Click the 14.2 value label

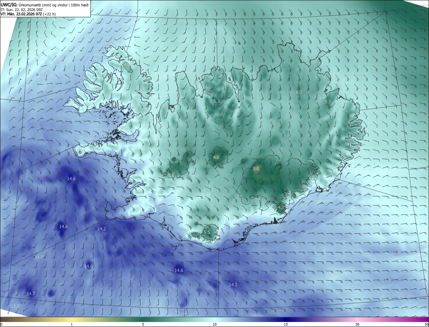102,229
